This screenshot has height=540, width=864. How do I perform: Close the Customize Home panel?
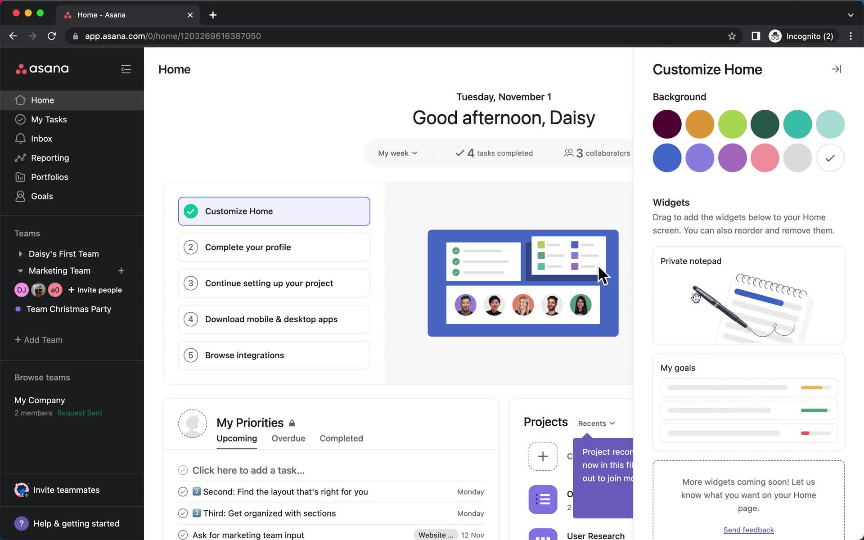[x=836, y=69]
